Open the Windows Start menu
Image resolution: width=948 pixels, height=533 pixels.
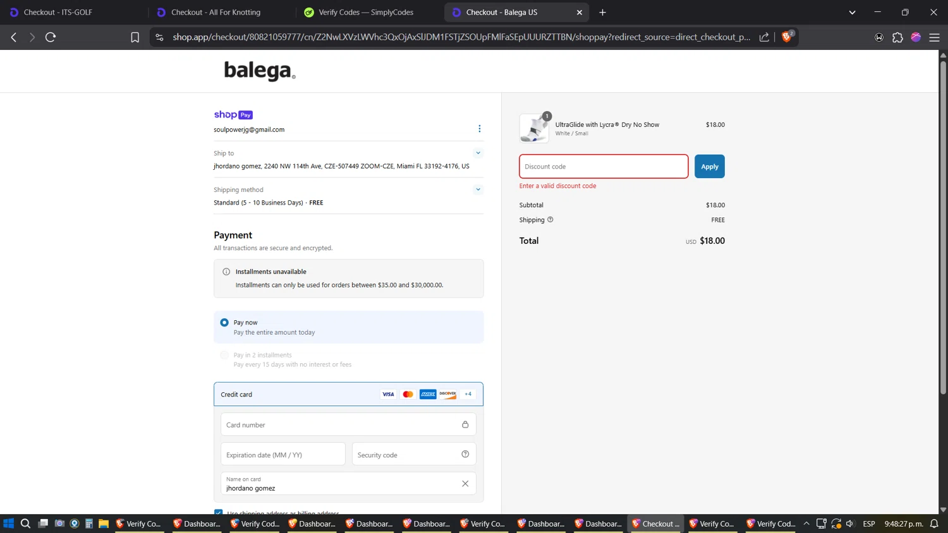8,524
